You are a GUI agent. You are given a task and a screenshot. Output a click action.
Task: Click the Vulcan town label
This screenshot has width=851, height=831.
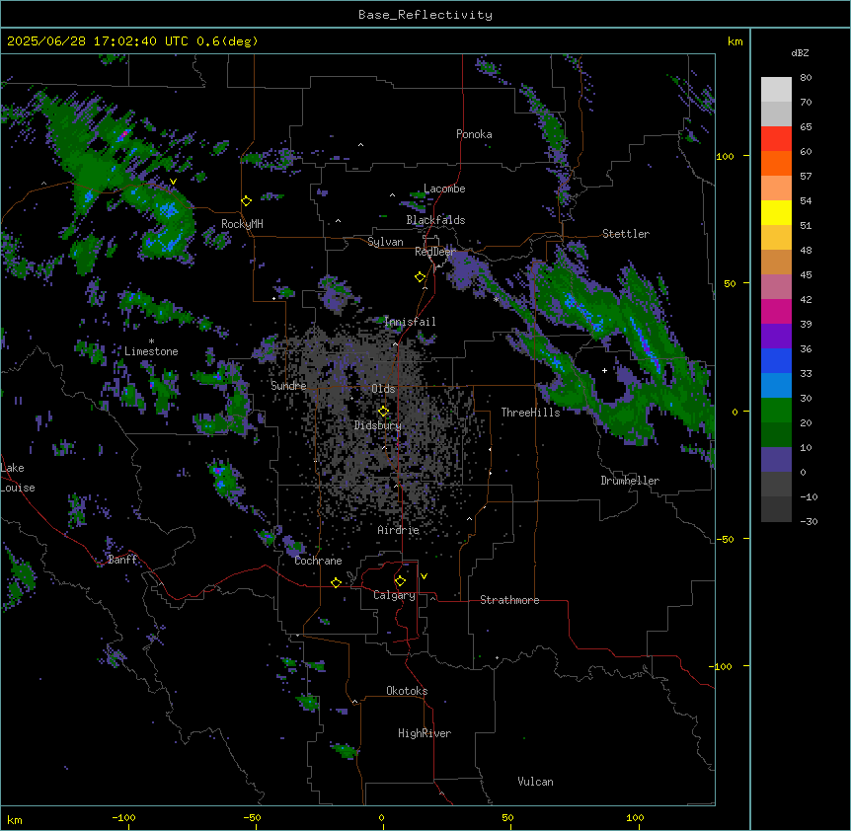[536, 782]
